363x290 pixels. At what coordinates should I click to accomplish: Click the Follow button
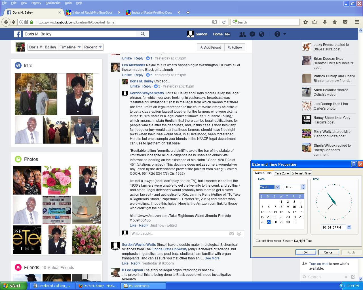pos(235,48)
